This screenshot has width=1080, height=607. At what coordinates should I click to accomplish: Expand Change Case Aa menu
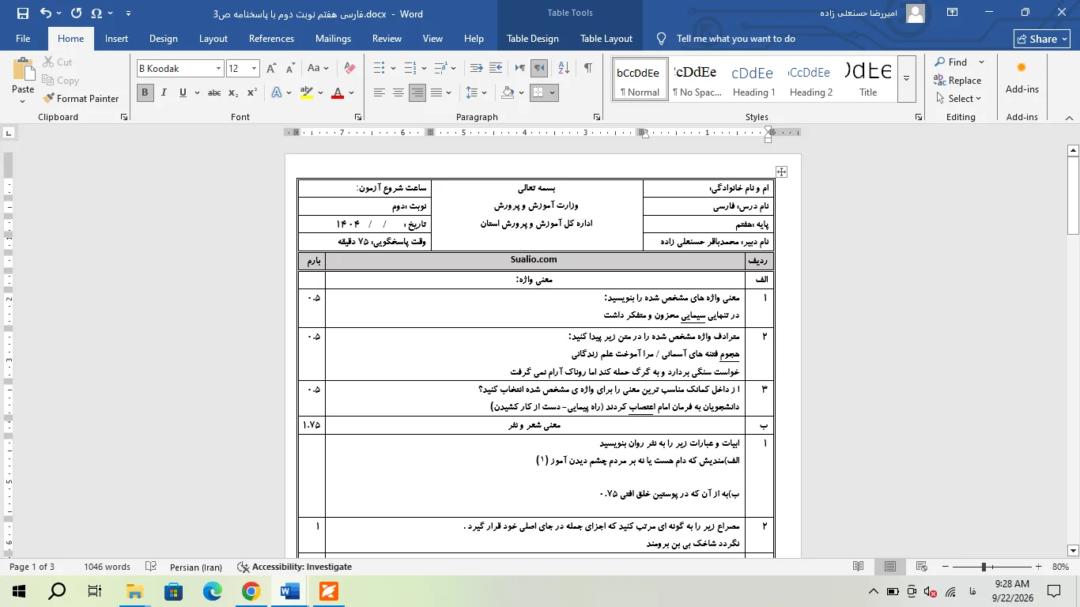tap(318, 68)
